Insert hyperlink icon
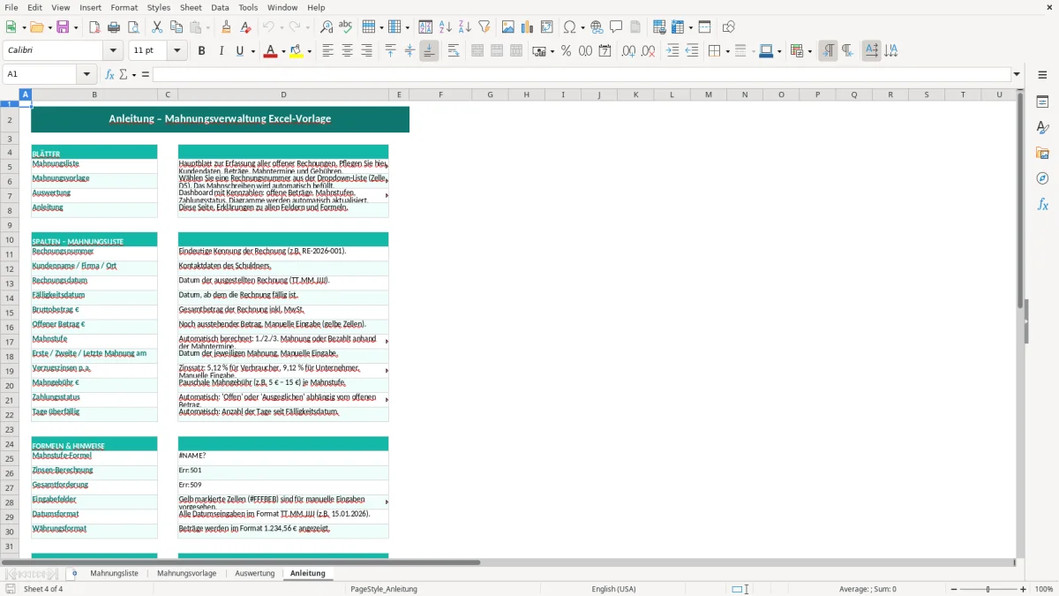The image size is (1059, 596). point(597,27)
